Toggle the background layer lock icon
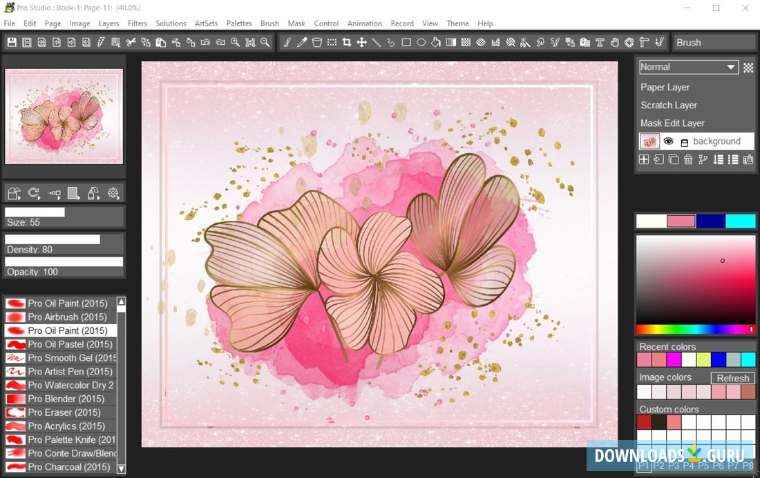The height and width of the screenshot is (478, 760). [685, 142]
